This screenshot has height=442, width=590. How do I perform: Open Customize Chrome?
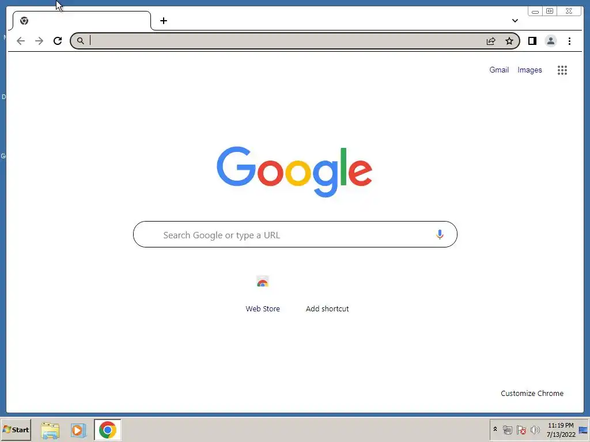[532, 394]
